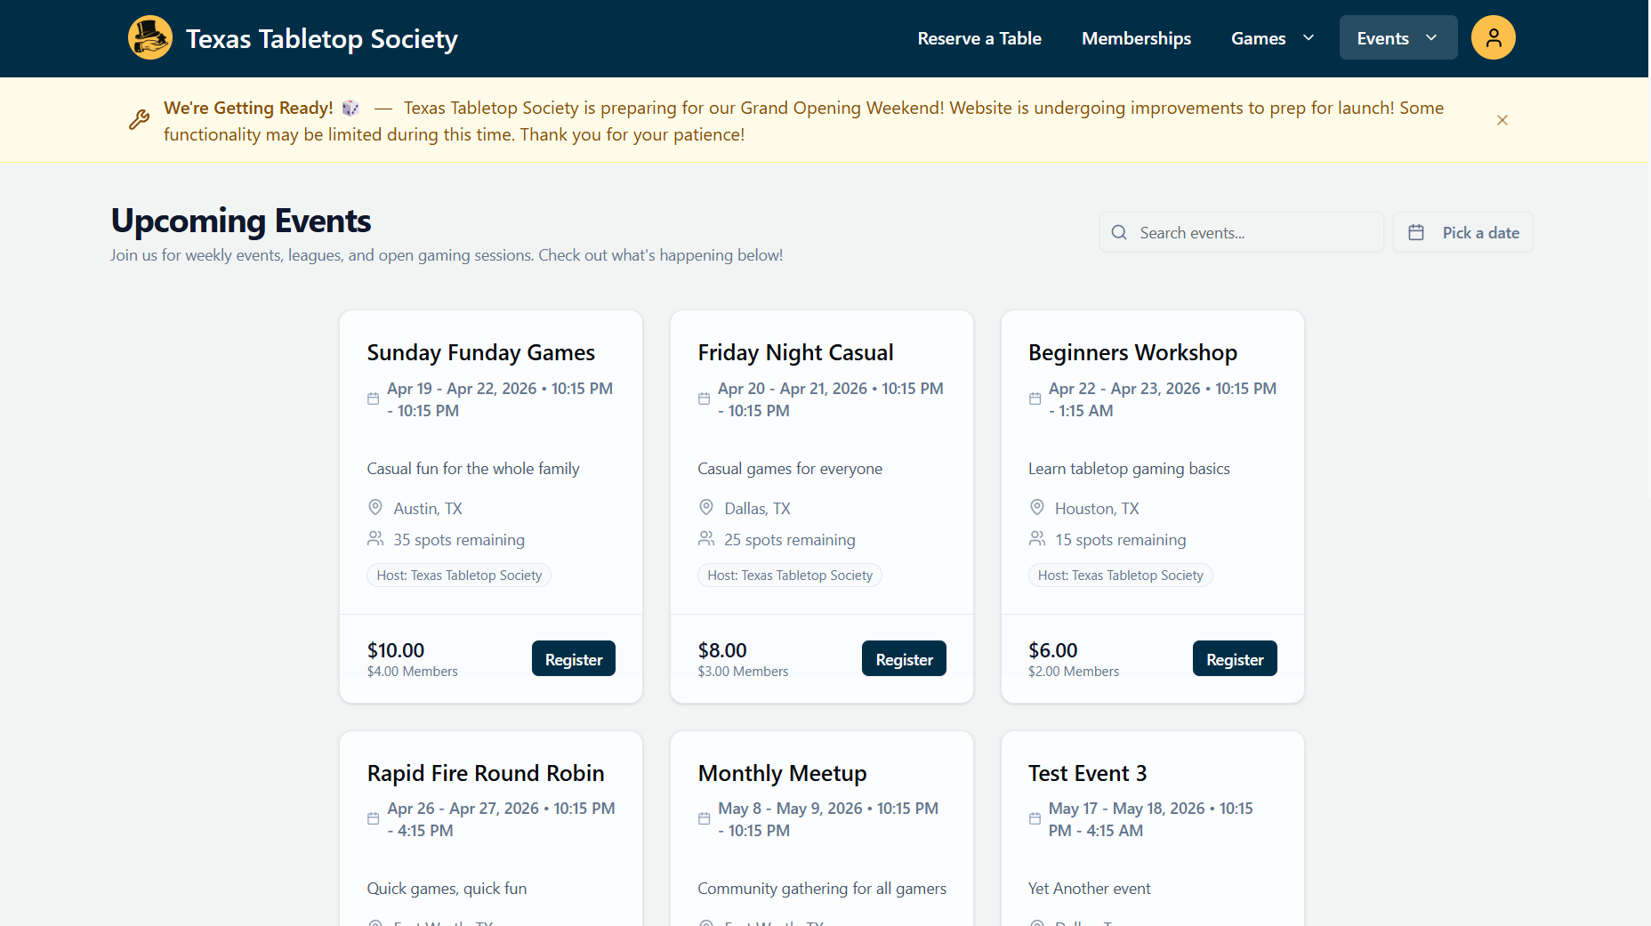This screenshot has height=926, width=1651.
Task: Focus the Search events field
Action: click(x=1242, y=232)
